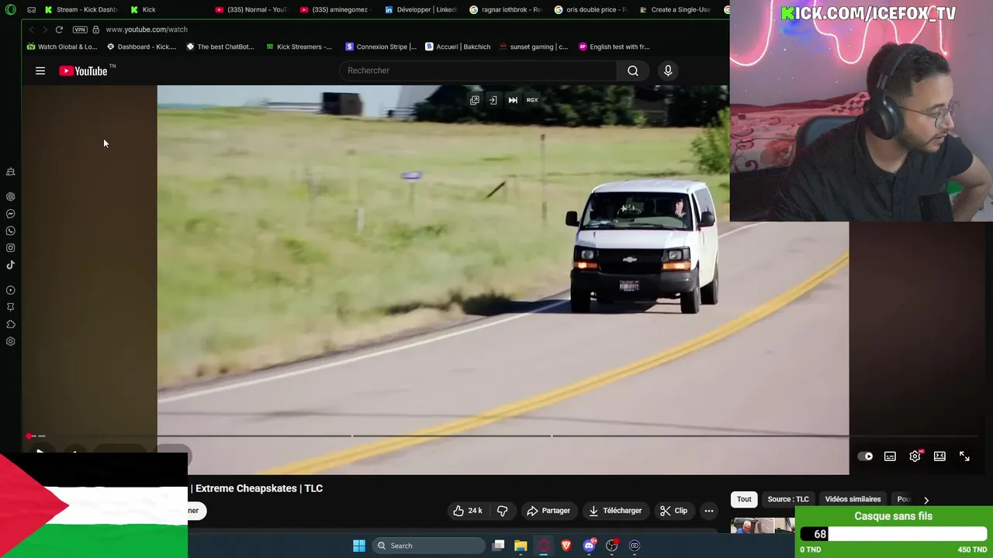The height and width of the screenshot is (558, 993).
Task: Click the Télécharger download button
Action: tap(615, 511)
